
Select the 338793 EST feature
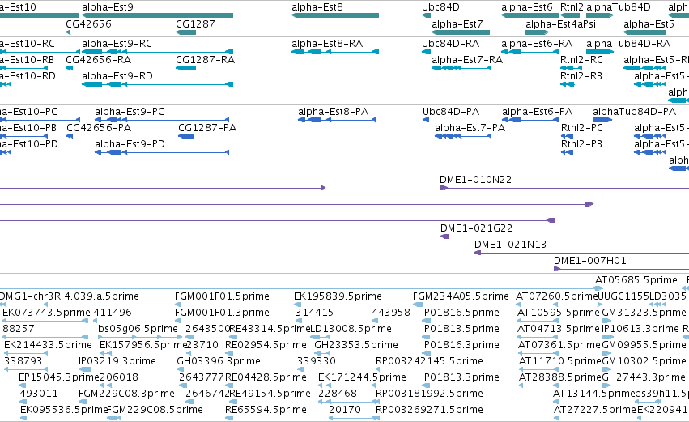pos(25,369)
